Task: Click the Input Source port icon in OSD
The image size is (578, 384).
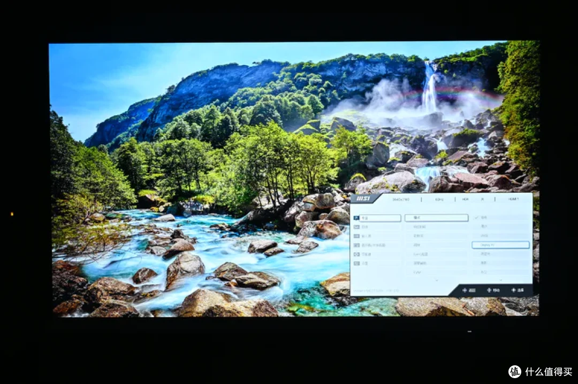Action: pyautogui.click(x=356, y=236)
